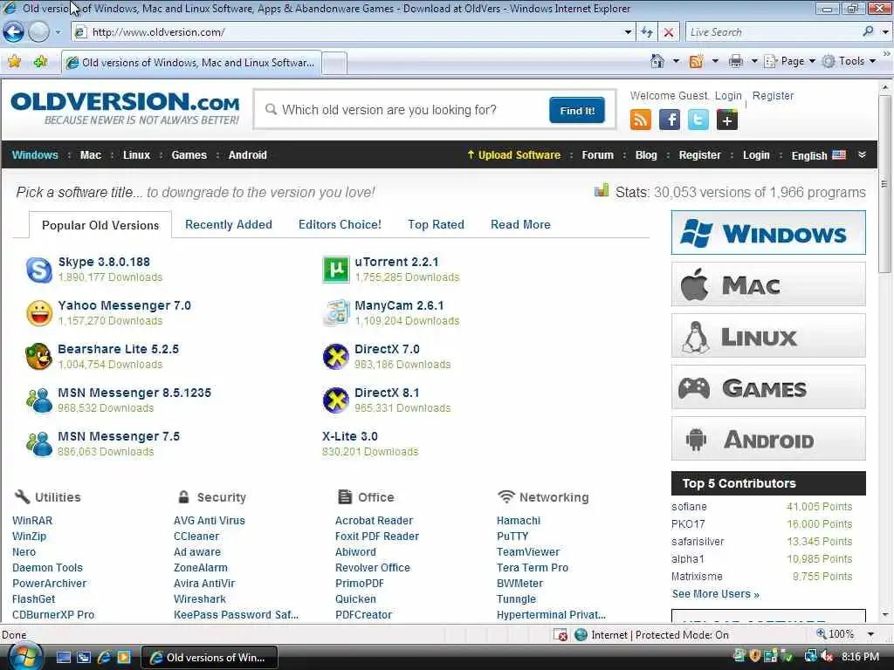Open the Android nav menu item
894x670 pixels.
click(x=247, y=155)
